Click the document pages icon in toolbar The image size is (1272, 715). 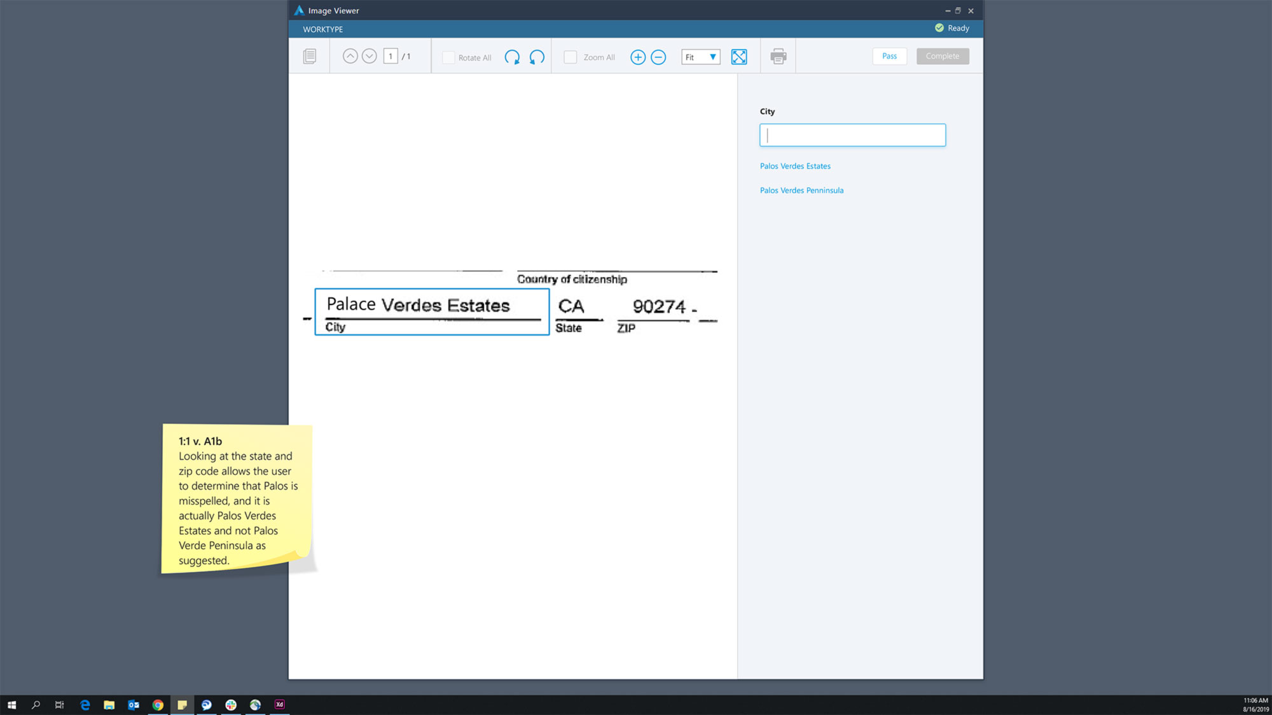coord(310,57)
